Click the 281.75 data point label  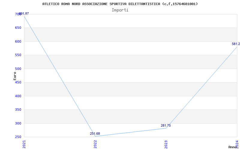pyautogui.click(x=166, y=125)
